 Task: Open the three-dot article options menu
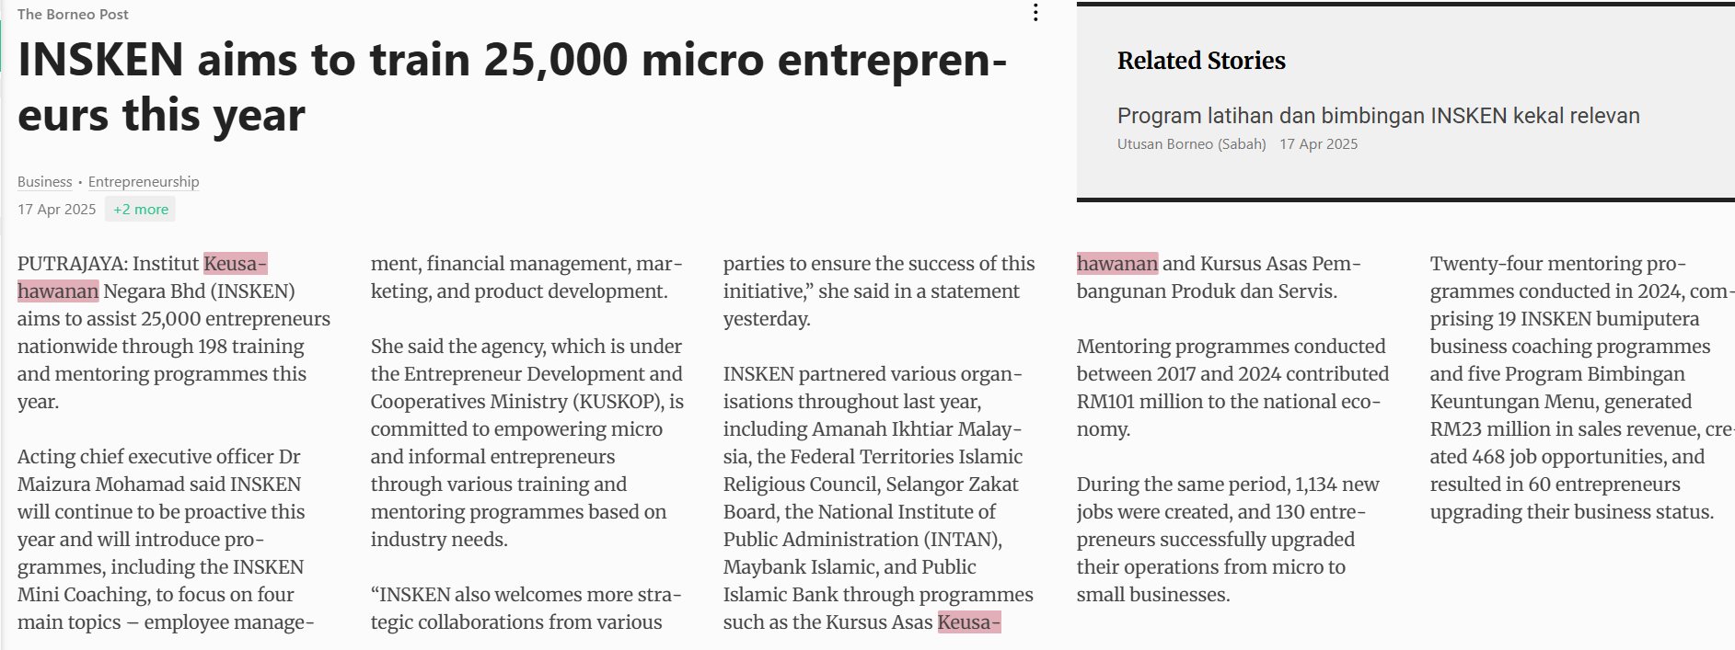pos(1035,13)
